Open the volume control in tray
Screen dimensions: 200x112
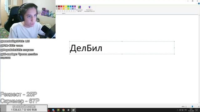pos(180,110)
